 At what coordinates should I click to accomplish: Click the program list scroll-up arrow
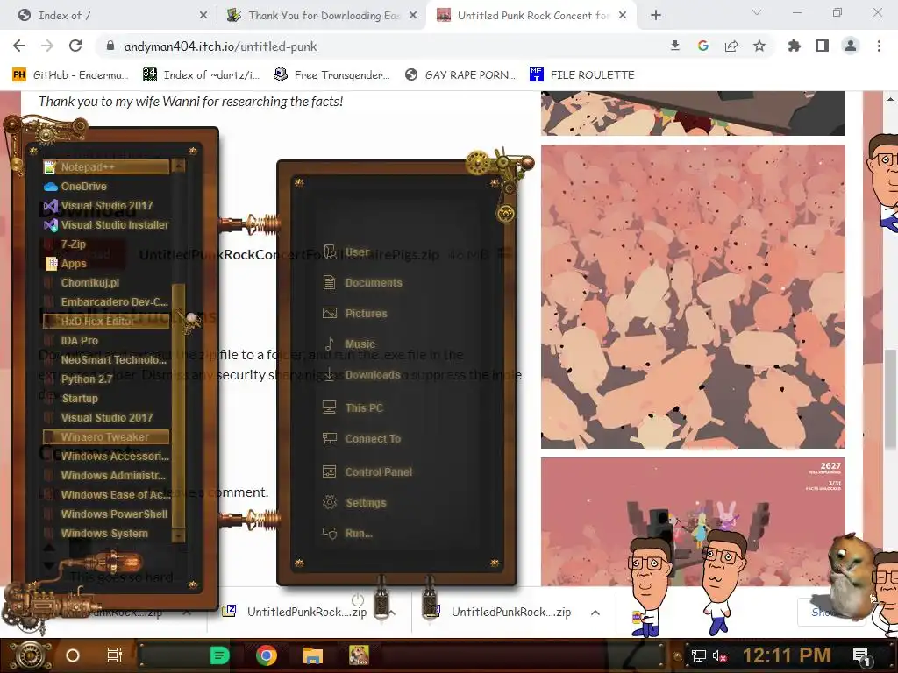pos(179,166)
